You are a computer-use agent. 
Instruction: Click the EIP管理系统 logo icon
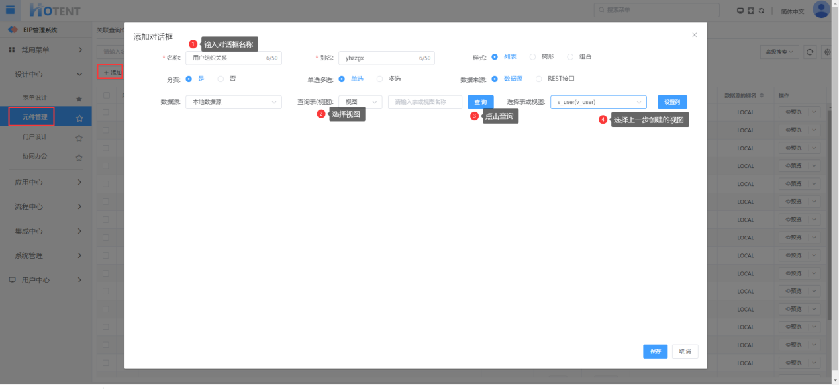point(13,30)
